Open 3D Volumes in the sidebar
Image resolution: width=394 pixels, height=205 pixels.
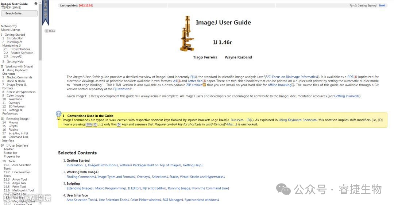coord(16,107)
